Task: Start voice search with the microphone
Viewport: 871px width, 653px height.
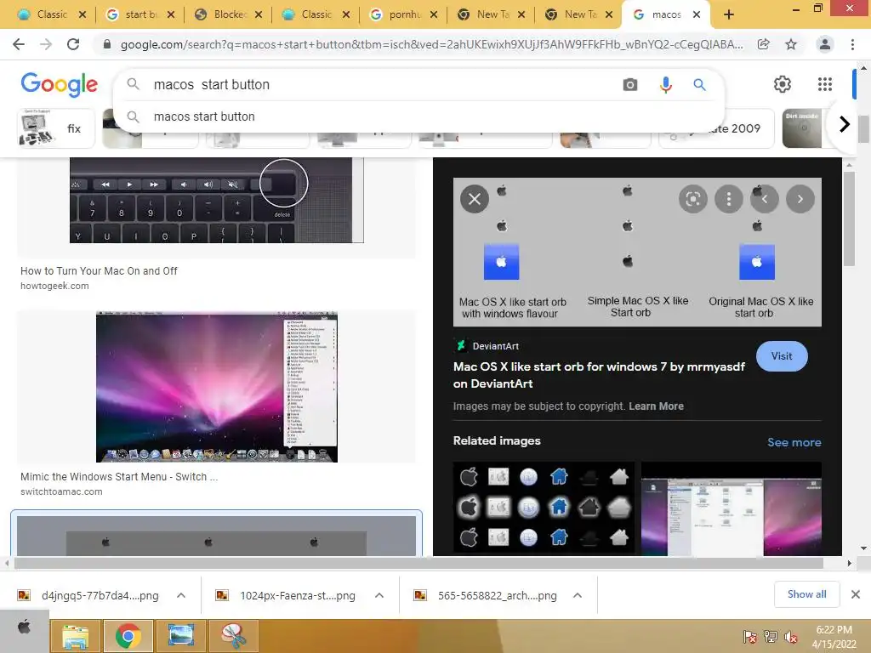Action: tap(665, 84)
